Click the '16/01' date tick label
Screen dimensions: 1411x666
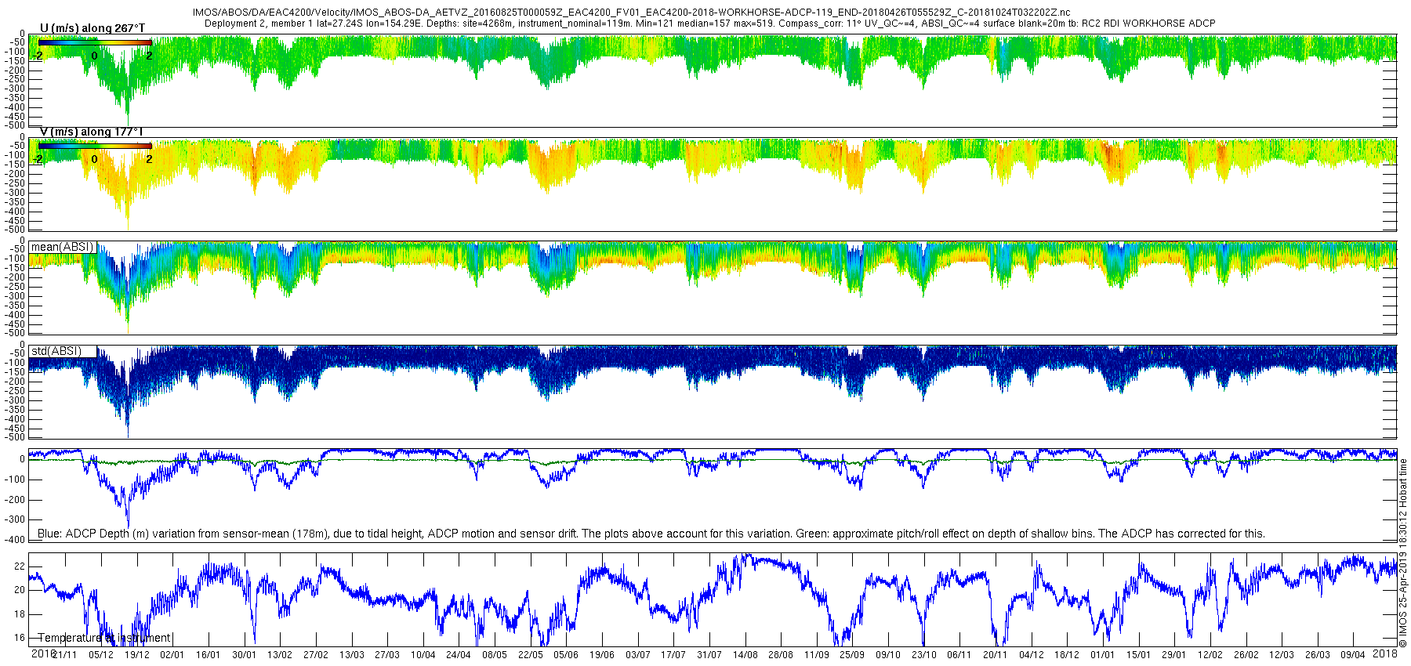pyautogui.click(x=209, y=655)
